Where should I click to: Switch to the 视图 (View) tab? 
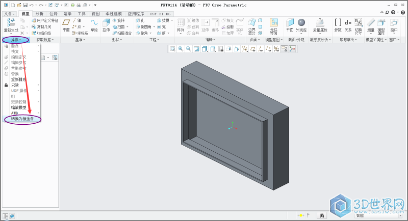(x=95, y=14)
